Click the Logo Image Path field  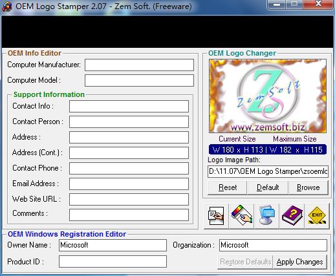coord(268,171)
